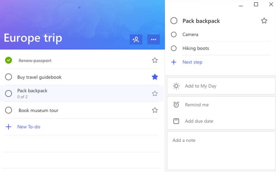
Task: Click the share list person icon
Action: [x=136, y=40]
